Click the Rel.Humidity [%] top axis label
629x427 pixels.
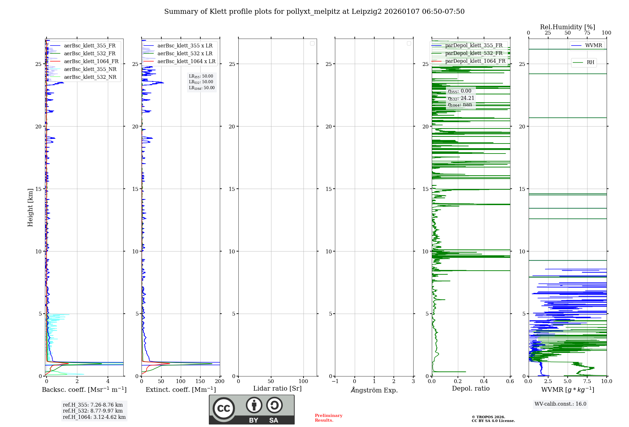pos(567,27)
